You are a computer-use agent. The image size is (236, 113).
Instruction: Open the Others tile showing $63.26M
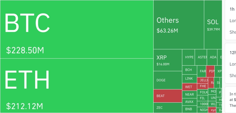tap(178, 25)
